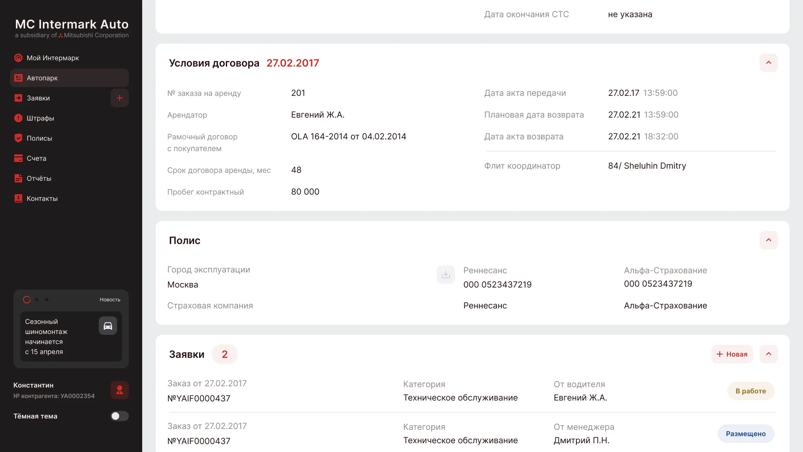Collapse the Полис section
Screen dimensions: 803x452
769,240
